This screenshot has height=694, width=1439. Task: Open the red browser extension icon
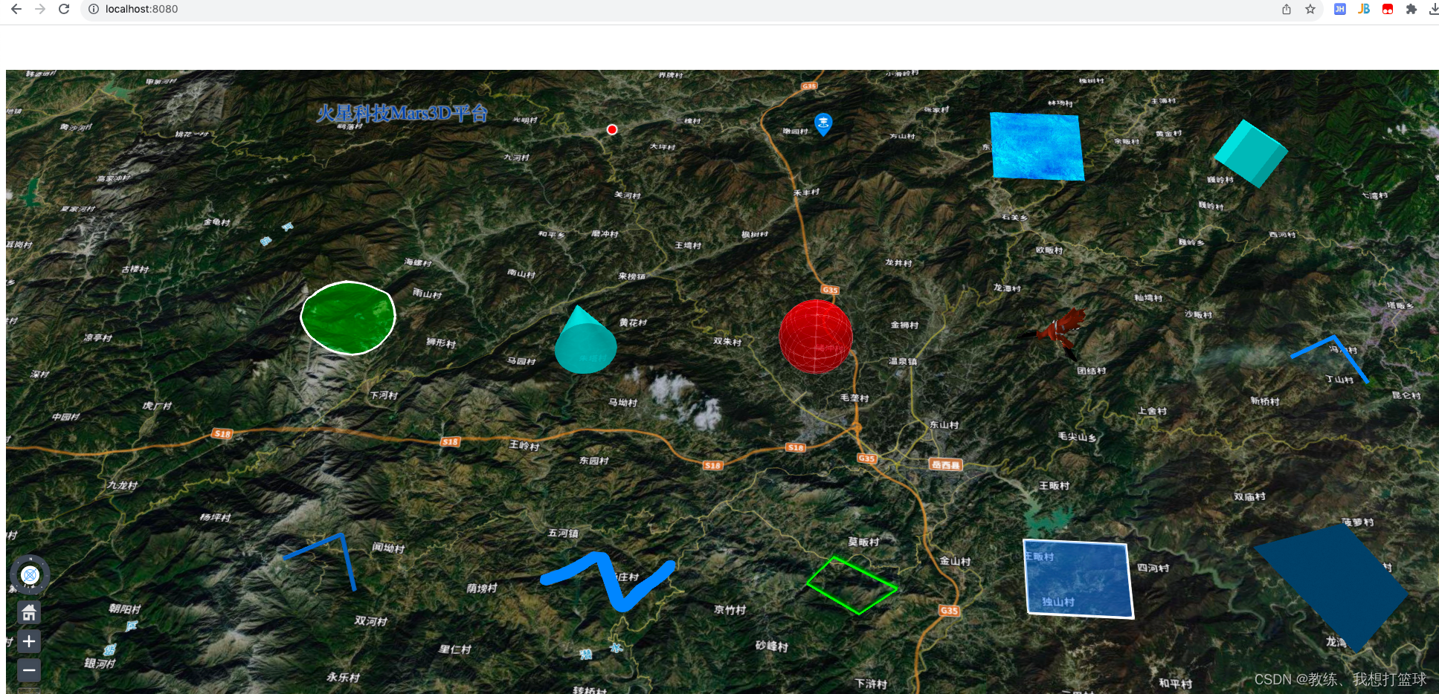coord(1388,9)
